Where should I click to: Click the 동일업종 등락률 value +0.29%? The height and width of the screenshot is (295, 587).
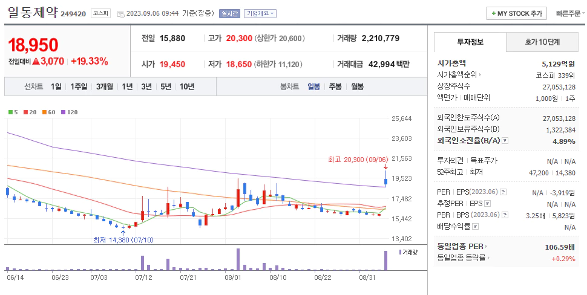point(563,259)
